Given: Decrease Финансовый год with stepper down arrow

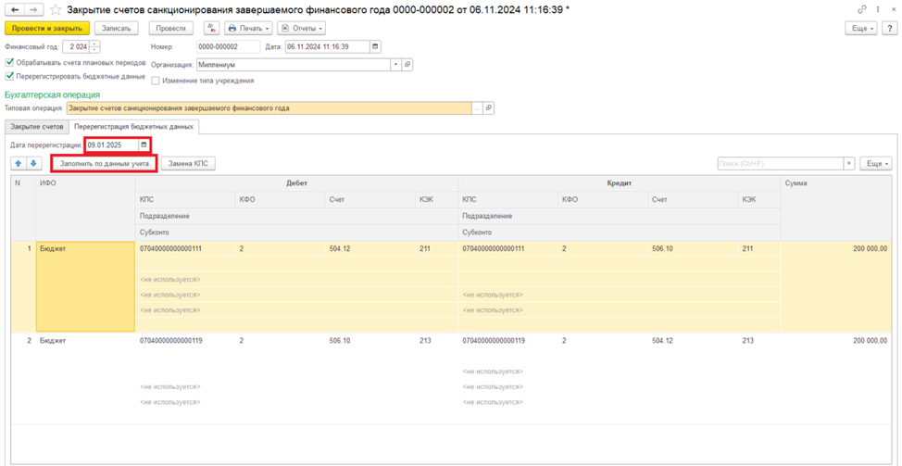Looking at the screenshot, I should coord(94,50).
